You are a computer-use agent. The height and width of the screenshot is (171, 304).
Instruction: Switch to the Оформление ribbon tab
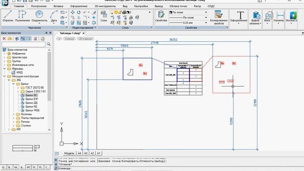point(79,6)
